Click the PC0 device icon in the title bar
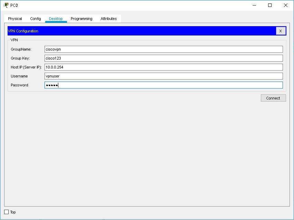Viewport: 294px width, 220px height. 5,5
